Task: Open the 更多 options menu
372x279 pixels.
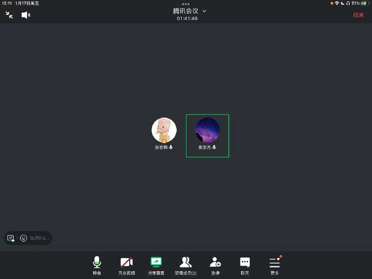Action: pos(275,266)
